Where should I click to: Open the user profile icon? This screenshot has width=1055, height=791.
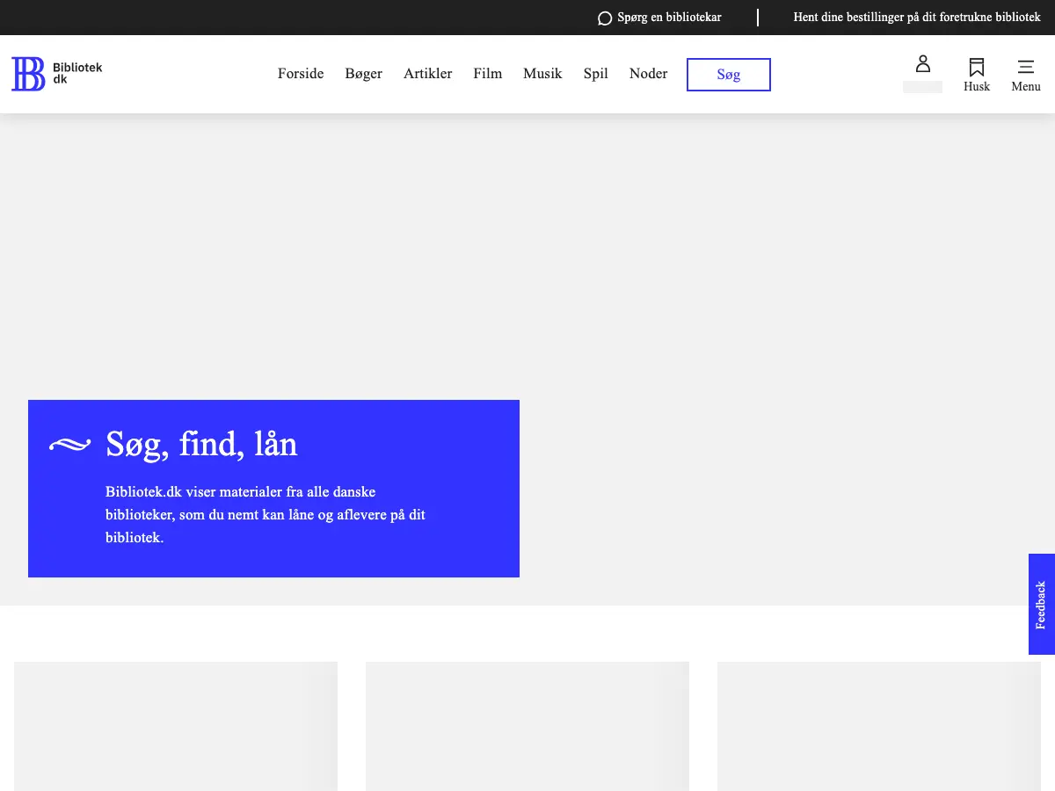click(922, 64)
